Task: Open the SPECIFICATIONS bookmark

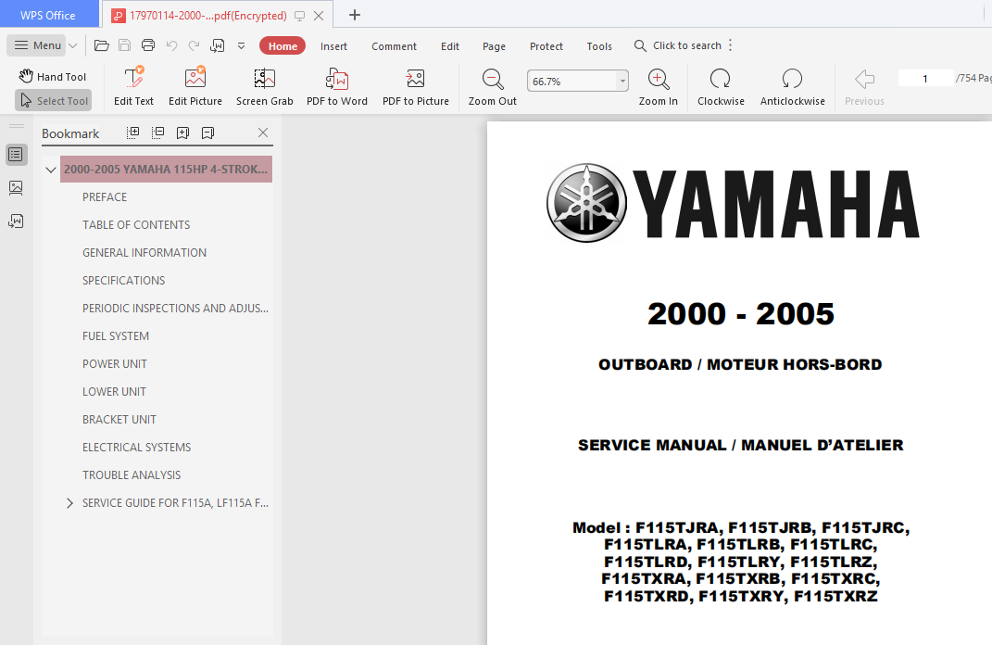Action: pyautogui.click(x=123, y=281)
